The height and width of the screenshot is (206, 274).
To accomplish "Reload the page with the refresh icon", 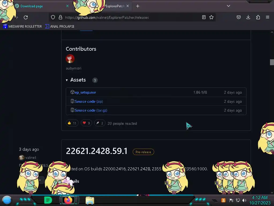I will [x=26, y=17].
